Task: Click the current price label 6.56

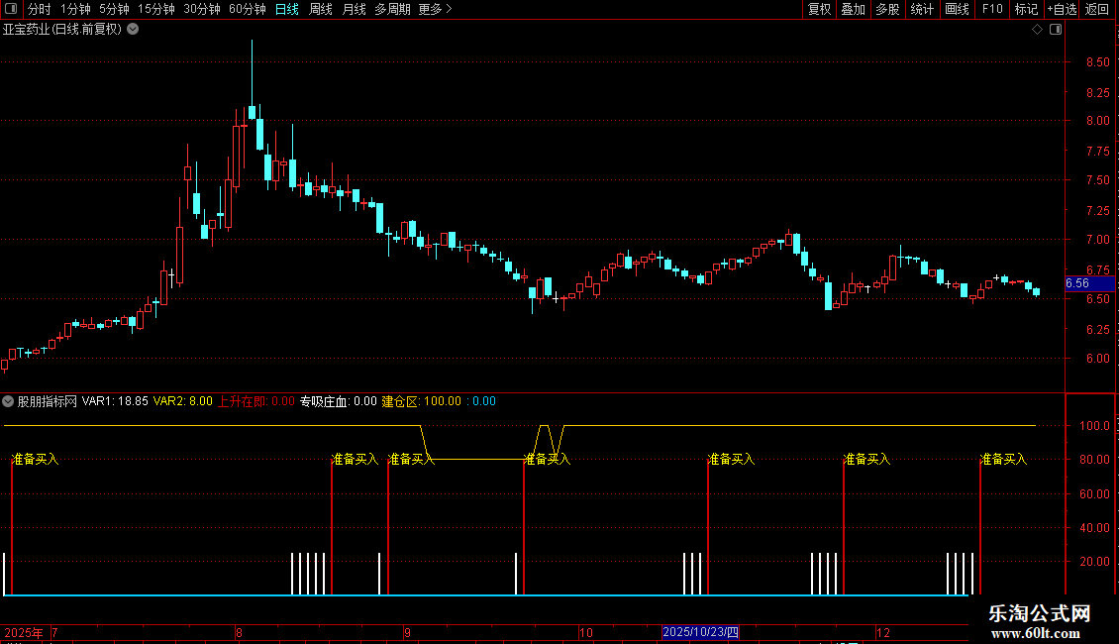Action: click(x=1089, y=283)
